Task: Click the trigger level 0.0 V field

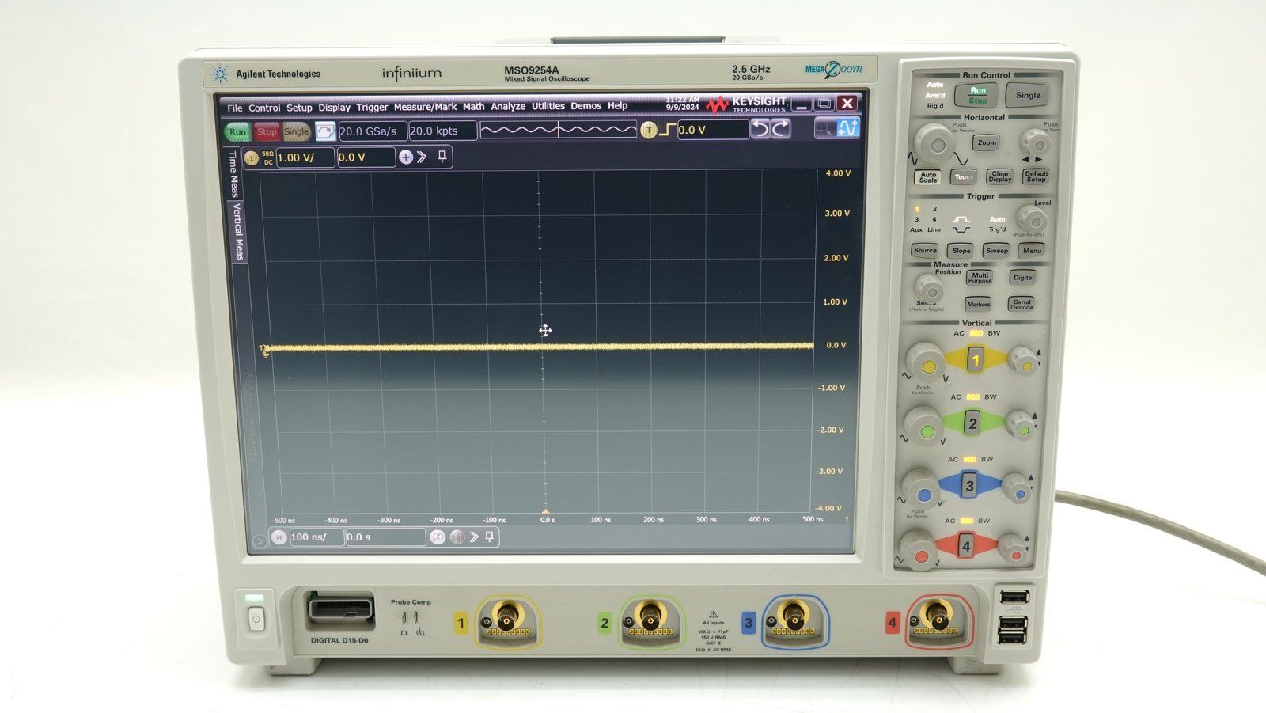Action: [x=712, y=130]
